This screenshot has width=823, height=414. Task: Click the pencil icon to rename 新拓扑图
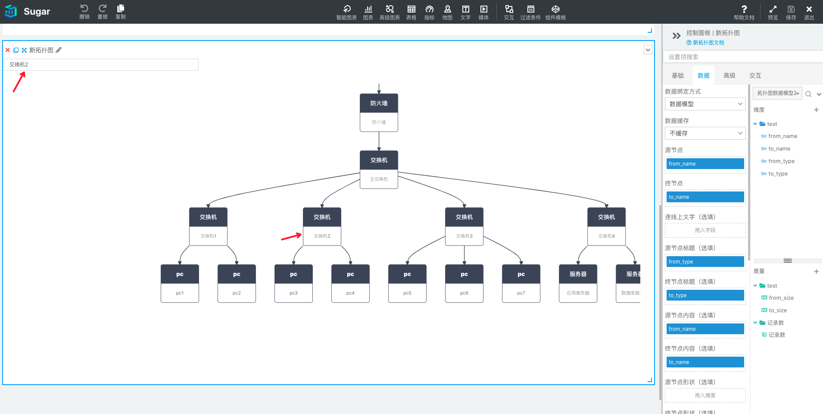click(x=59, y=50)
